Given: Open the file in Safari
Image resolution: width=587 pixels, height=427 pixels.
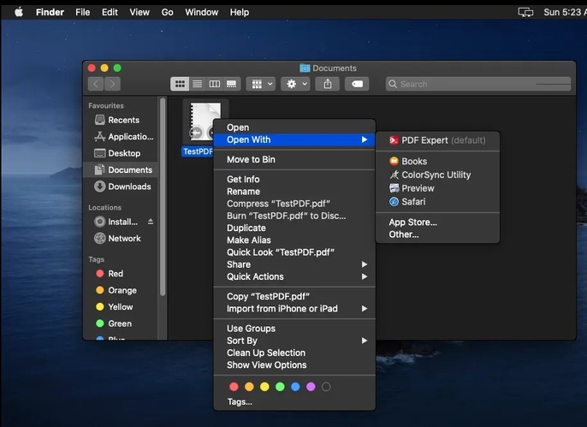Looking at the screenshot, I should pyautogui.click(x=413, y=202).
